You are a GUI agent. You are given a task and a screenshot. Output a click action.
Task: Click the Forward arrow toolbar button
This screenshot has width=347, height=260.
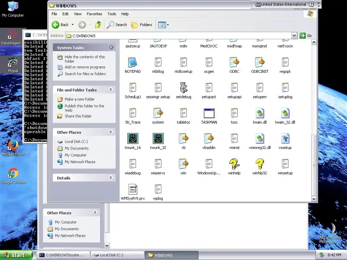pyautogui.click(x=82, y=24)
